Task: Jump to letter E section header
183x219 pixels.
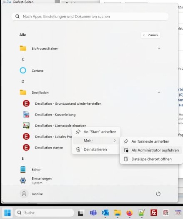Action: (23, 159)
